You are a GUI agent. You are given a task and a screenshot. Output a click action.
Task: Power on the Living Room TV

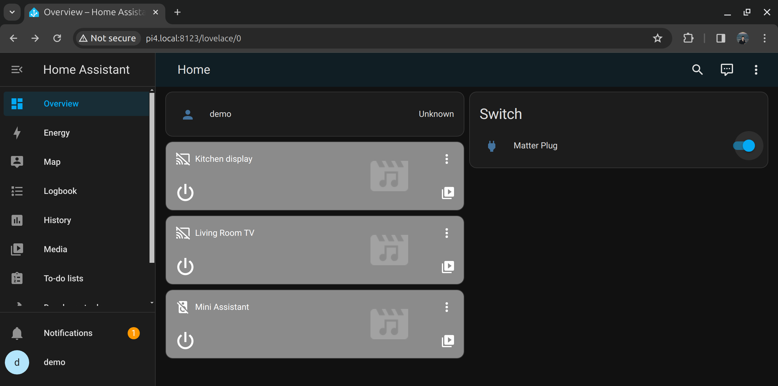(185, 266)
